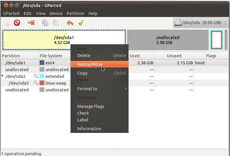Click the red Delete partition toolbar icon
Screen dimensions: 230x156
[x=17, y=23]
